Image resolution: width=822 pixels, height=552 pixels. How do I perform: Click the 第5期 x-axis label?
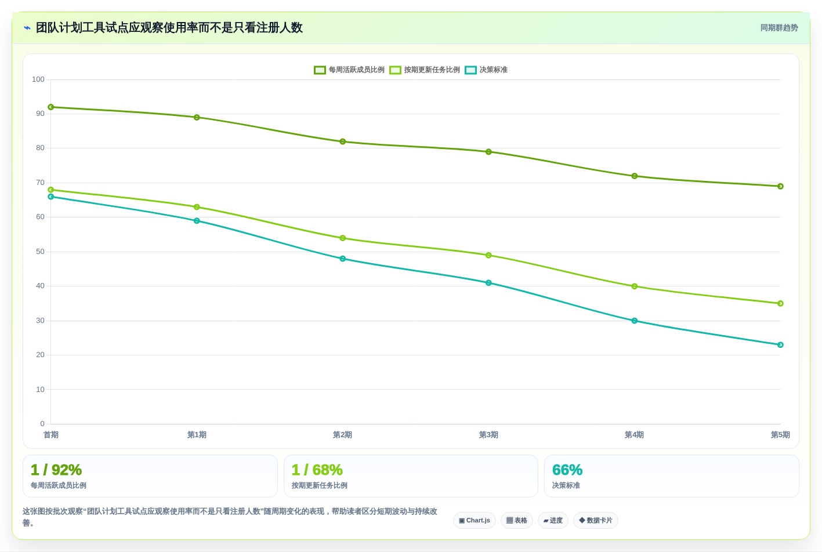(x=780, y=435)
